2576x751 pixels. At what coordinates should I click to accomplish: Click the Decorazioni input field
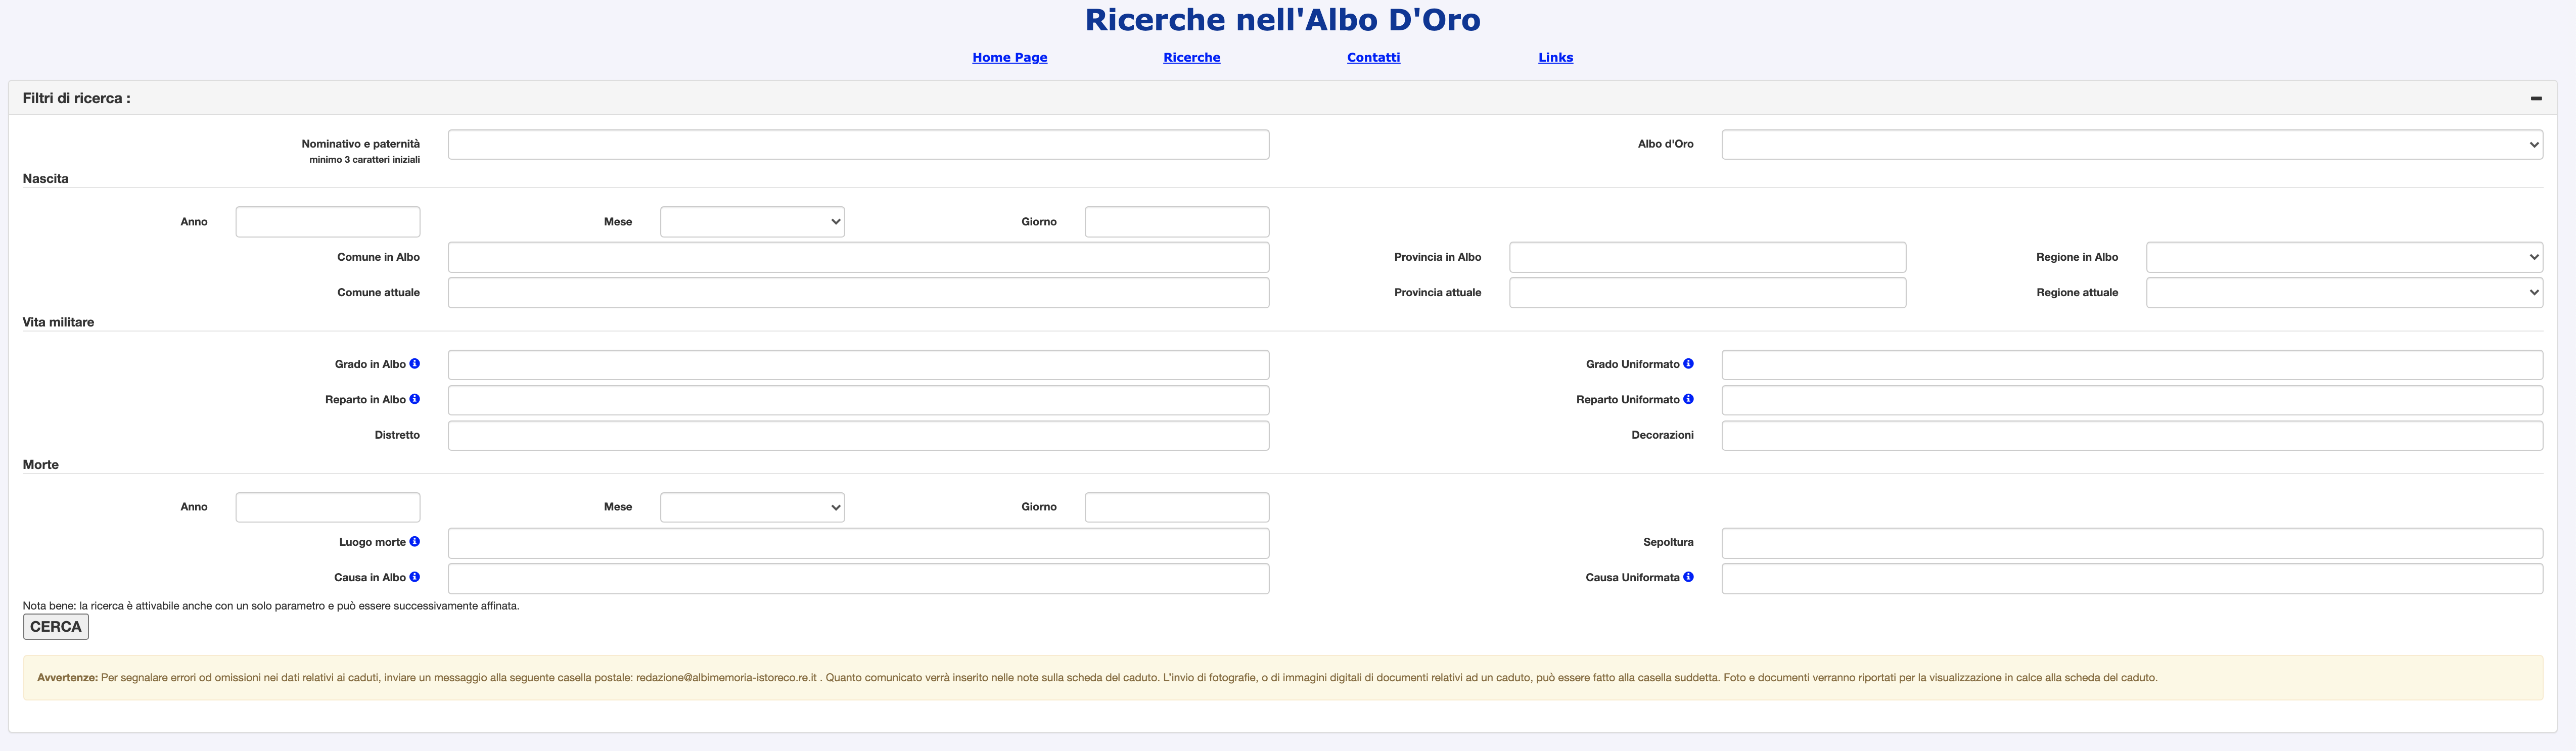[x=2131, y=435]
